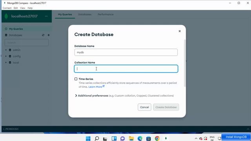251x141 pixels.
Task: Open File Explorer from the taskbar
Action: 131,138
